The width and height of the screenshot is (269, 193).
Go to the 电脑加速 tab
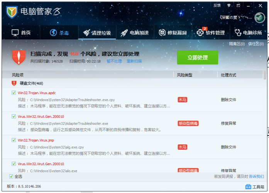tap(135, 32)
